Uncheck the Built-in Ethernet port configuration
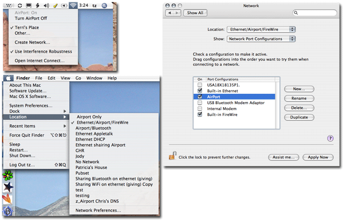This screenshot has width=343, height=221. (x=199, y=91)
